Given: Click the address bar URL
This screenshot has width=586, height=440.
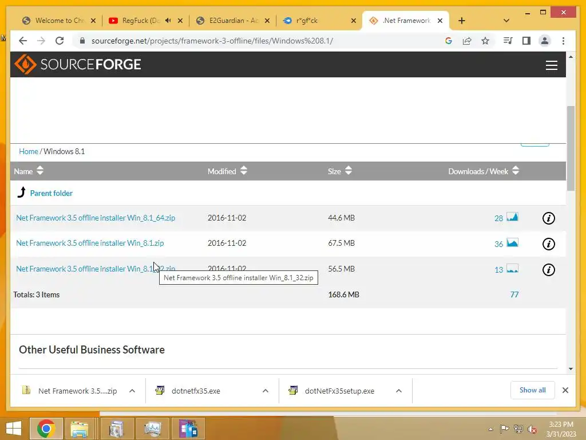Looking at the screenshot, I should point(212,41).
